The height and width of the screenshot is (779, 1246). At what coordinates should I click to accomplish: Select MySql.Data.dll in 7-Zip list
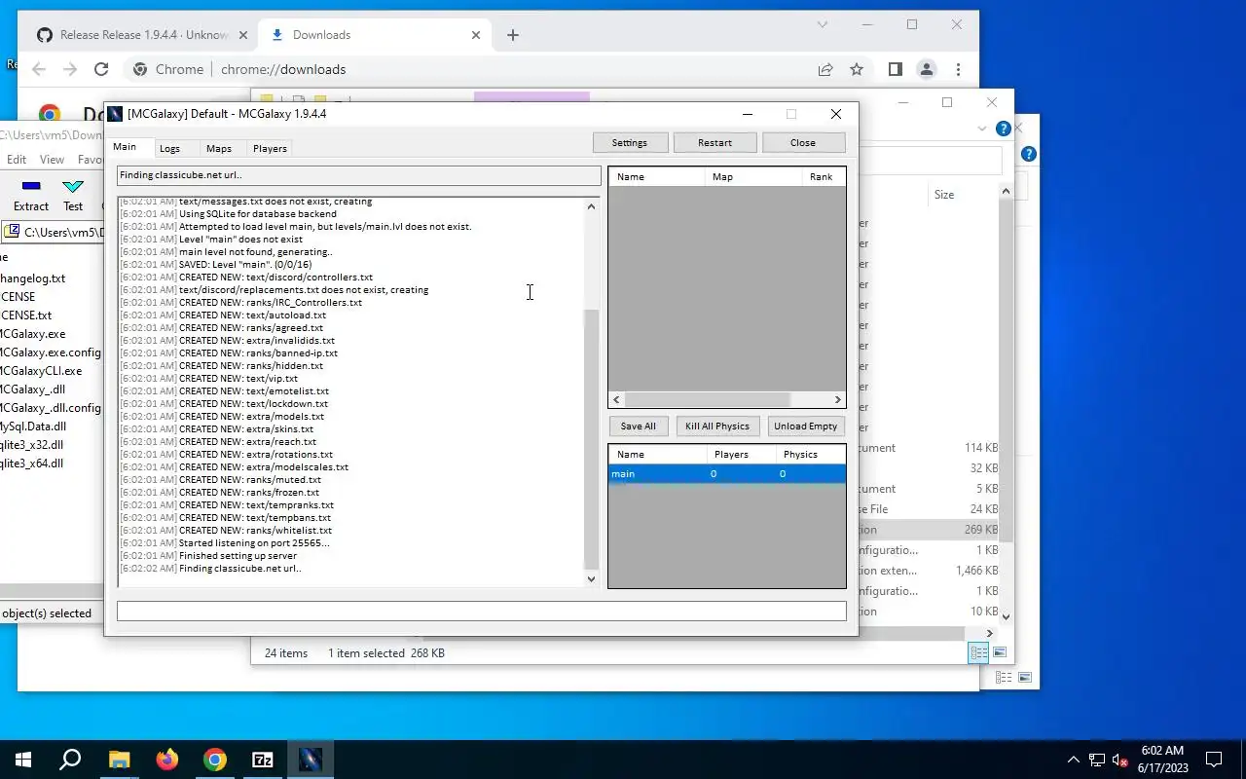tap(33, 427)
